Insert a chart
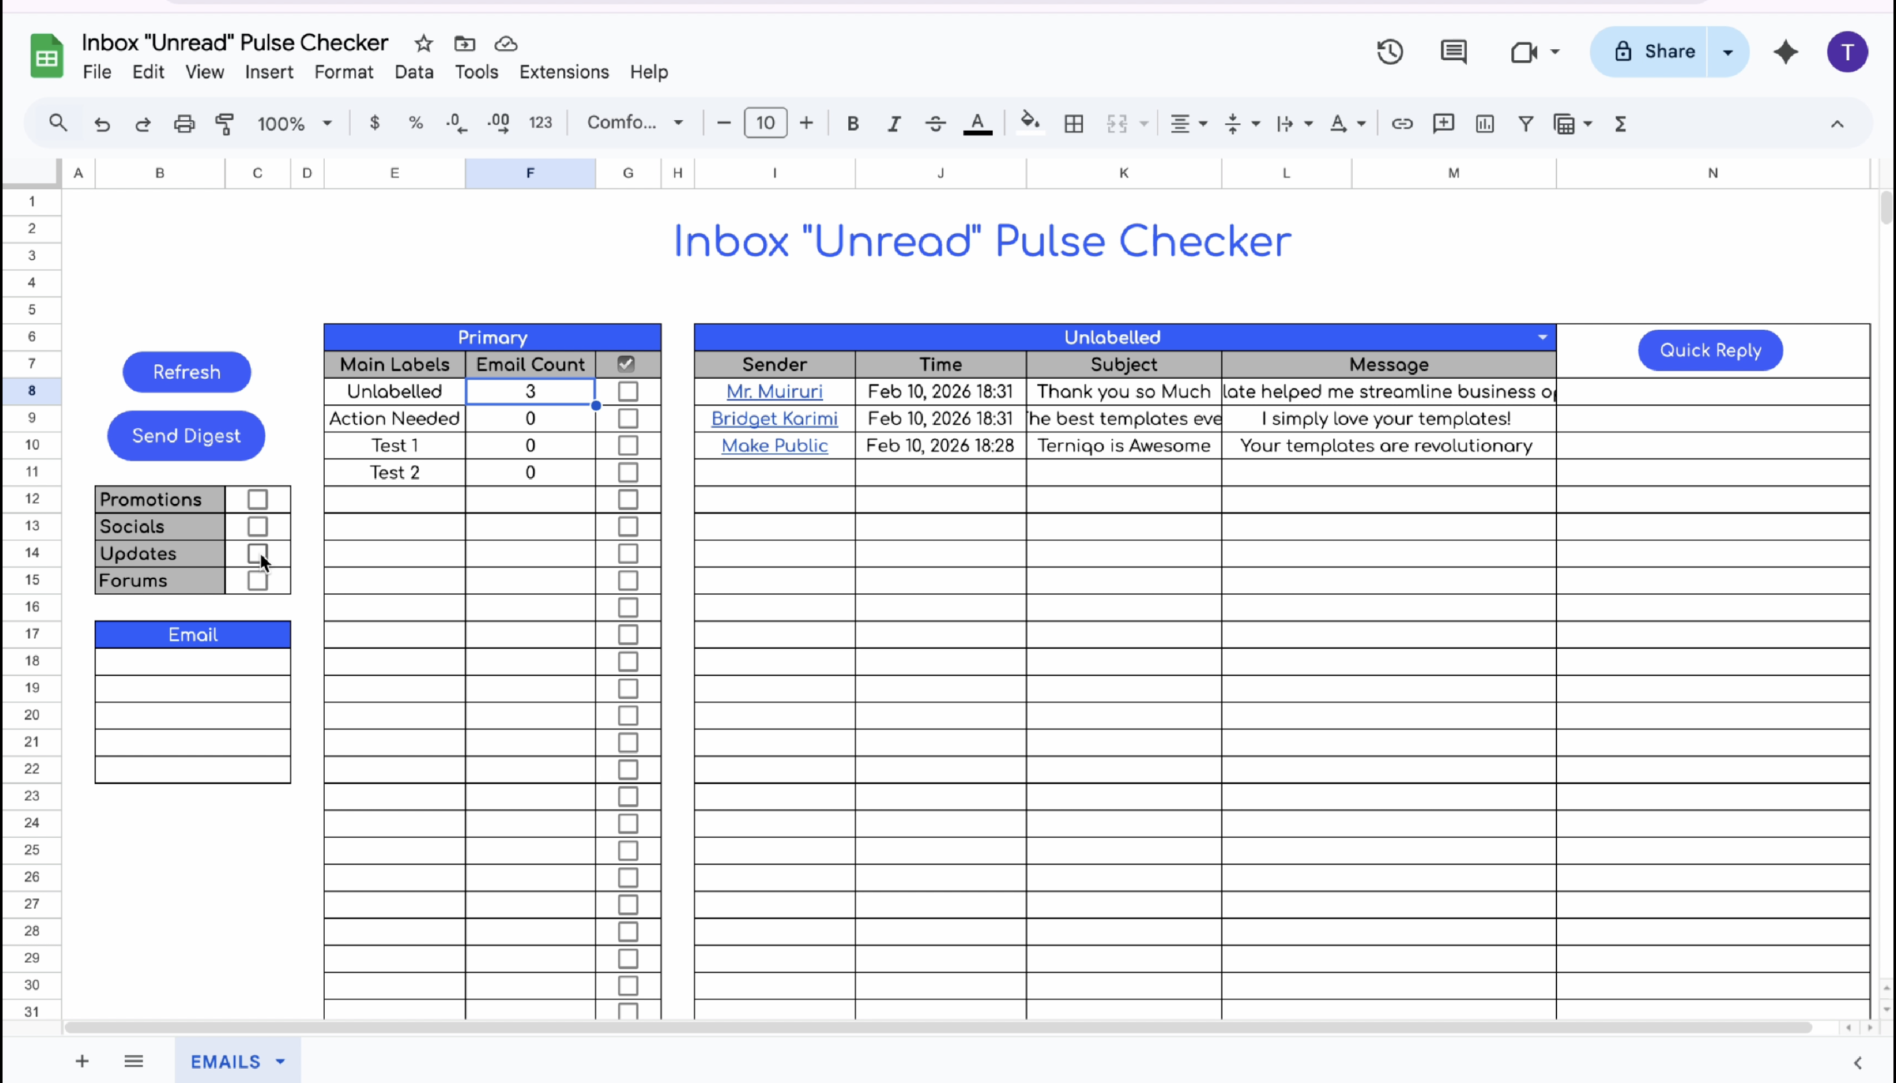This screenshot has height=1083, width=1896. [1484, 124]
